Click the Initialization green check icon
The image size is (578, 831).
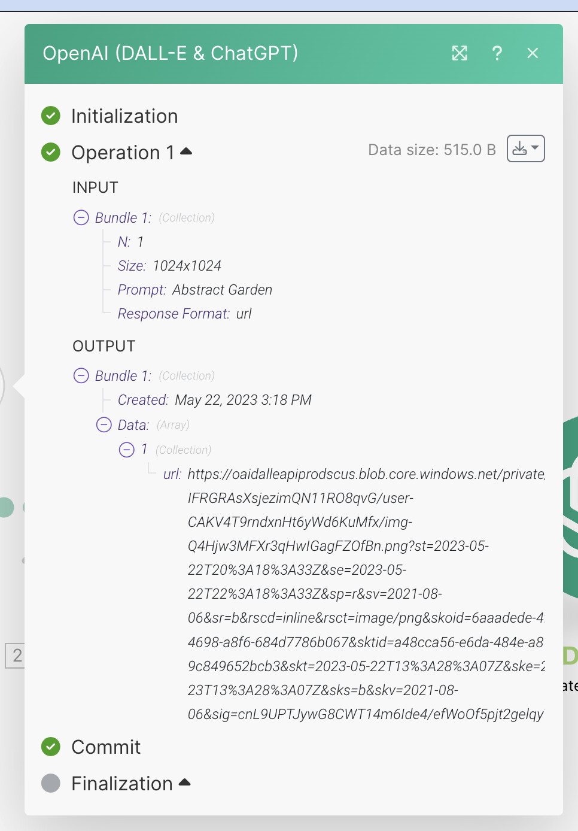(x=51, y=116)
